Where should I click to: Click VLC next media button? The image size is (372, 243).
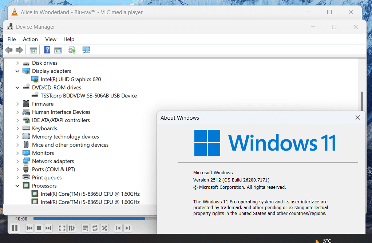[x=48, y=228]
